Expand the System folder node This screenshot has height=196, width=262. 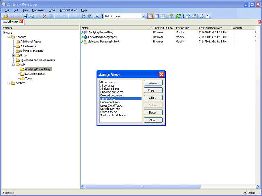(9, 83)
